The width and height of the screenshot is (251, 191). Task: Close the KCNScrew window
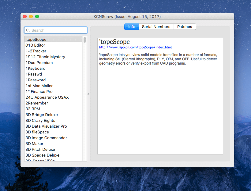(25, 16)
